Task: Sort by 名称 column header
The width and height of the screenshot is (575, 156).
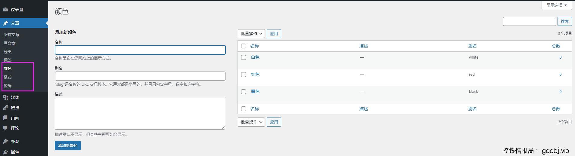Action: click(x=255, y=46)
